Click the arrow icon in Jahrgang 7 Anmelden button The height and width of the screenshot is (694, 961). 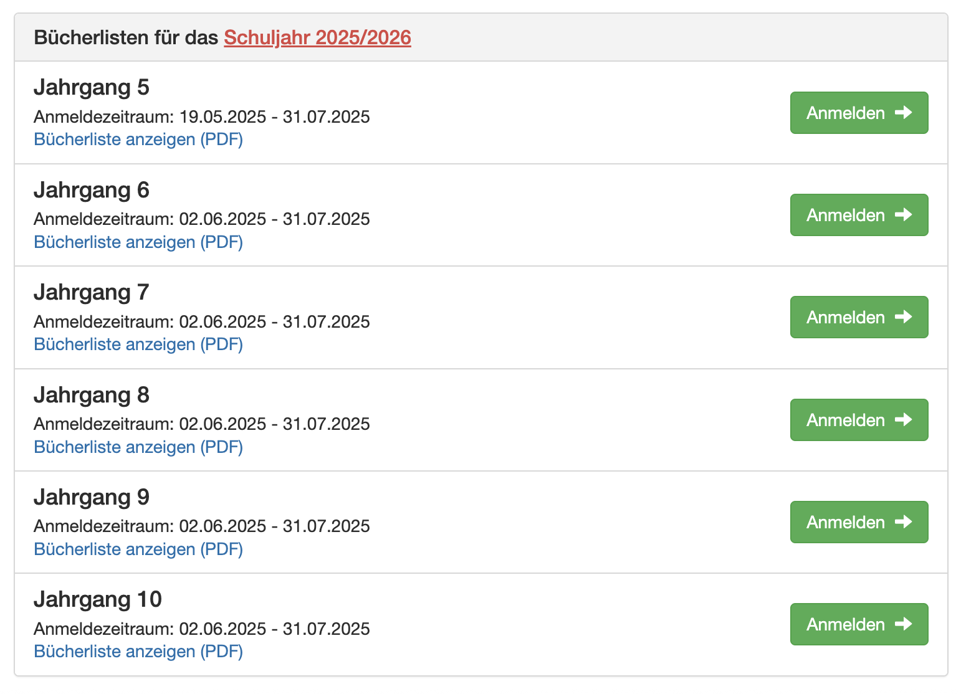pos(903,317)
